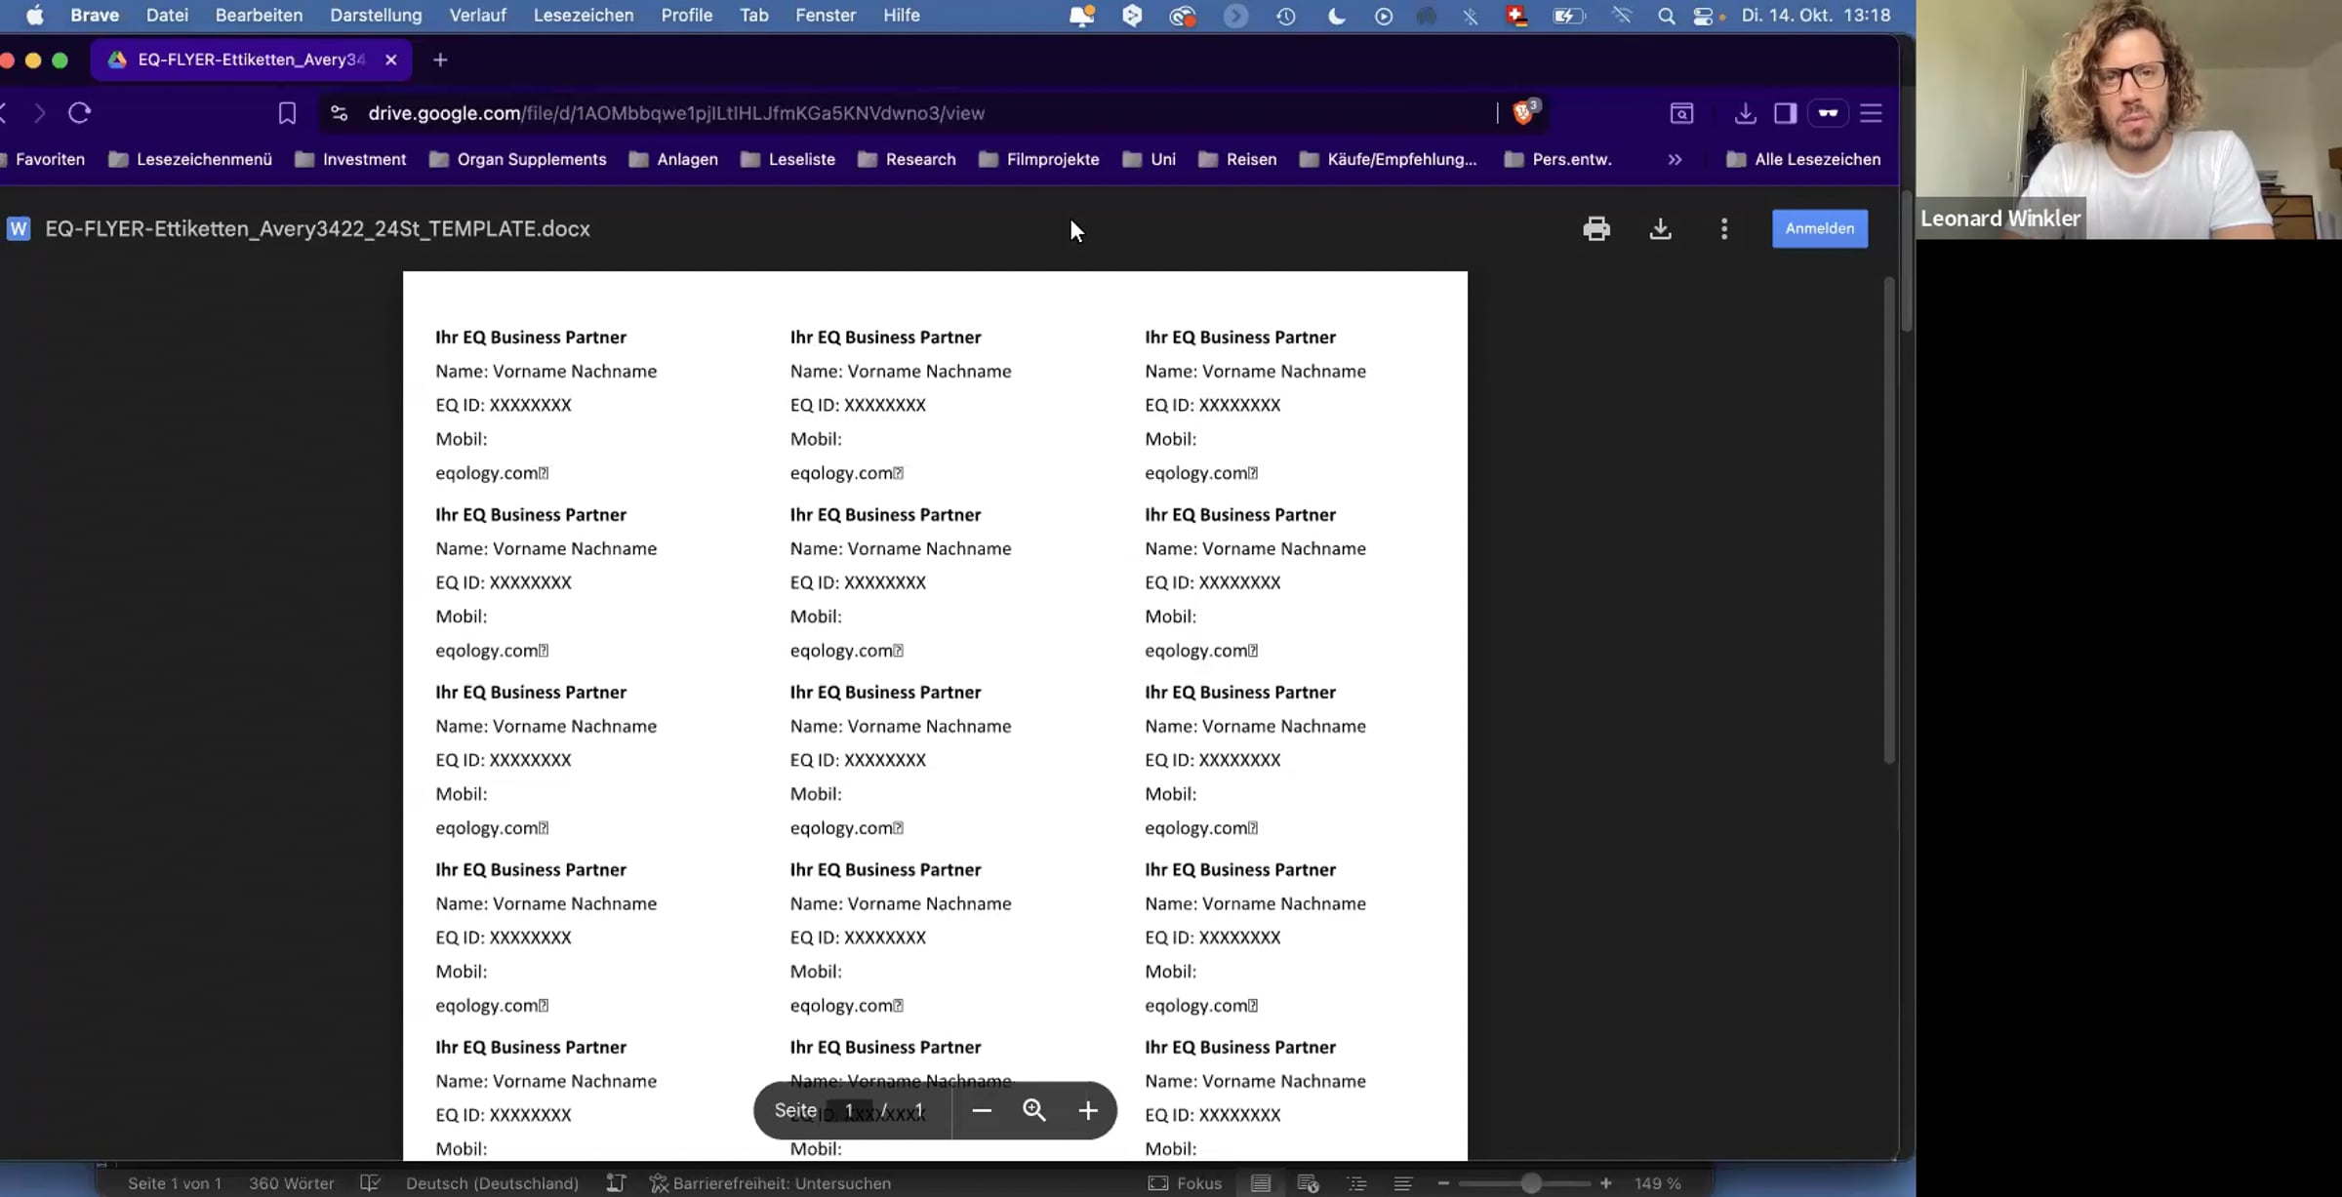Click the 360 Wörter word count
The width and height of the screenshot is (2342, 1197).
291,1183
